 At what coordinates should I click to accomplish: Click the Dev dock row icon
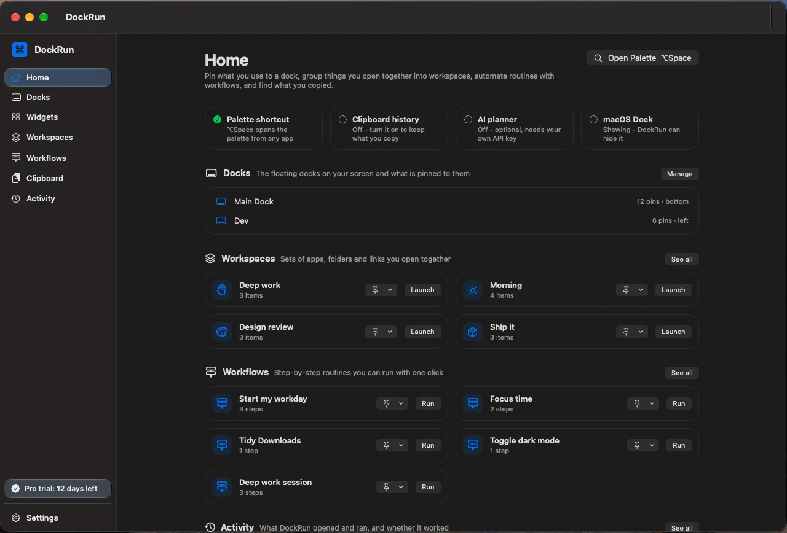point(221,220)
